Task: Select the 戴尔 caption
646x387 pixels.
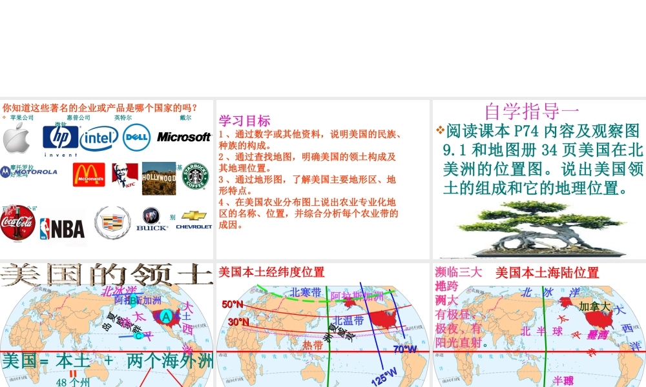Action: tap(186, 117)
